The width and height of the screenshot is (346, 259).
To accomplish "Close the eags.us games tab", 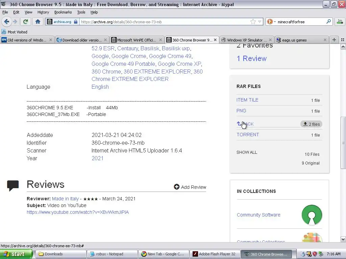I will pyautogui.click(x=325, y=40).
